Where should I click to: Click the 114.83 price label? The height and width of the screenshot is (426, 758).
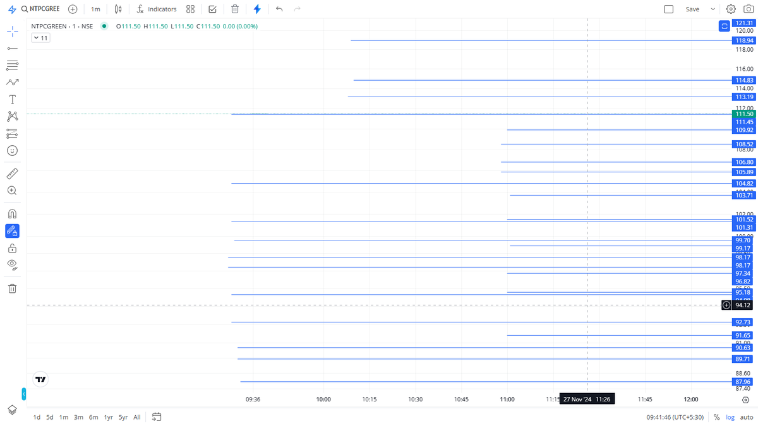[x=744, y=80]
